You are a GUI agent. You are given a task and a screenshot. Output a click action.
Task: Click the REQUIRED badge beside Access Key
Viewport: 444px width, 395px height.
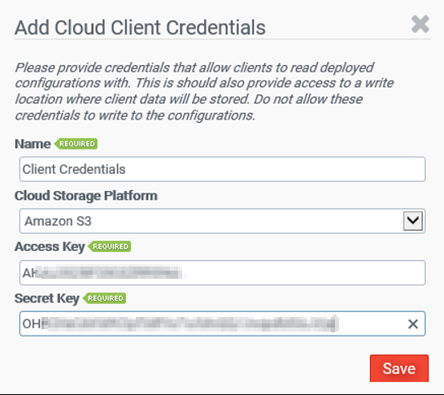(x=110, y=246)
